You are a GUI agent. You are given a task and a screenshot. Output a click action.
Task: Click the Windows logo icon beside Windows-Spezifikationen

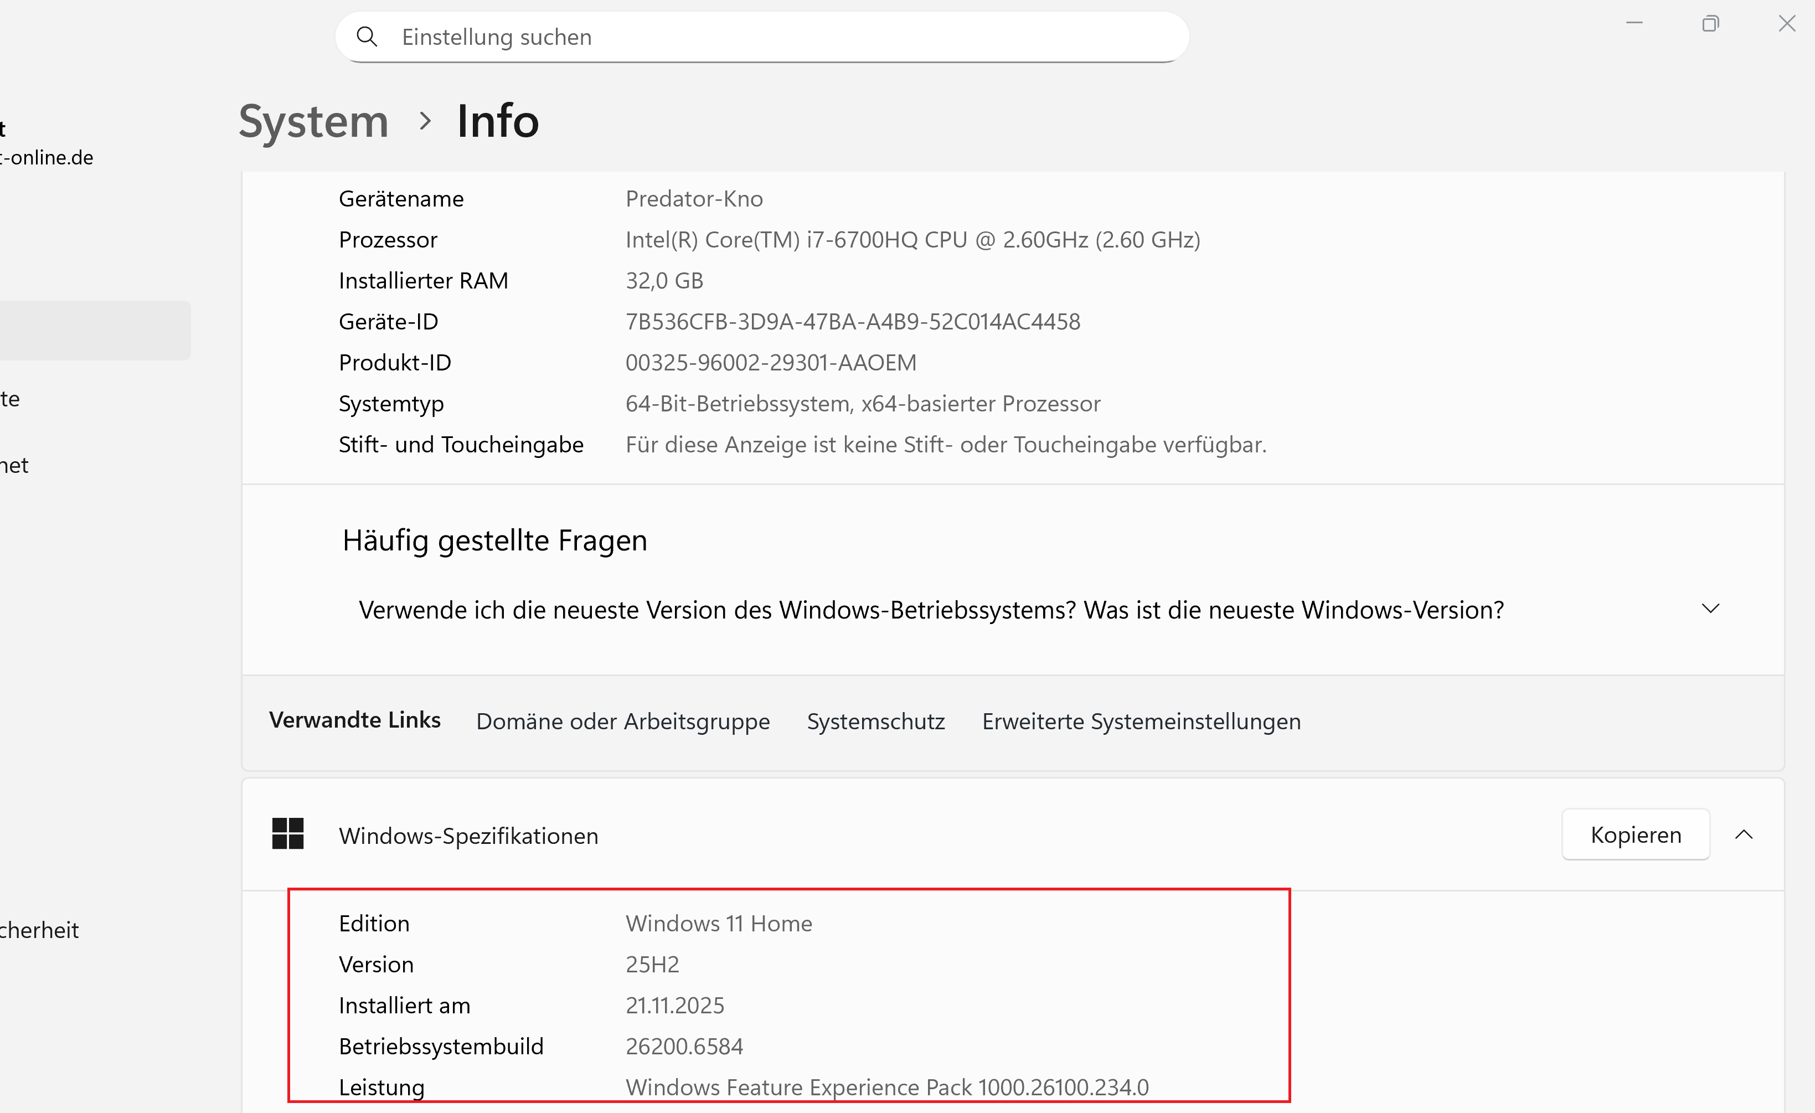coord(287,834)
